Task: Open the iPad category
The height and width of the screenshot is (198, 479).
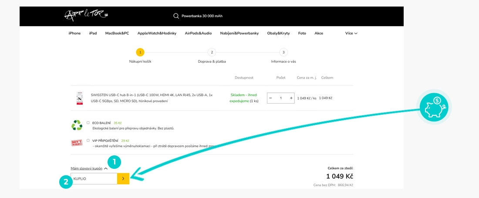Action: (x=93, y=33)
